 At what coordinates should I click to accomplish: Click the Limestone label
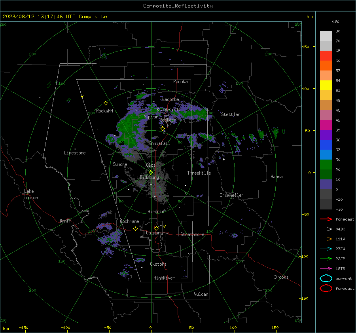tap(75, 153)
